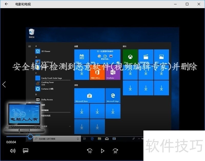Click the Microsoft Store tile
Viewport: 205px width, 161px height.
point(89,96)
